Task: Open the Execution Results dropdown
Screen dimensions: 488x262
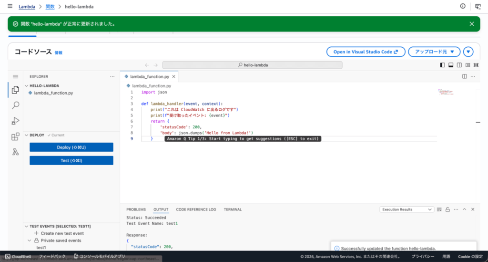Action: (407, 210)
